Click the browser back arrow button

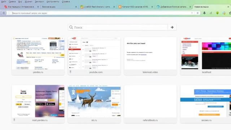[4, 13]
